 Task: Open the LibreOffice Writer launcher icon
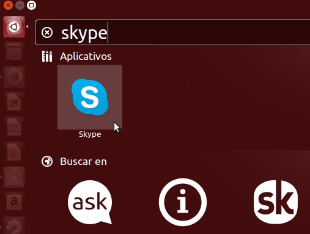coord(14,102)
